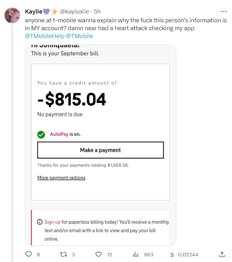The width and height of the screenshot is (232, 262).
Task: Click the 5h timestamp
Action: click(x=97, y=12)
